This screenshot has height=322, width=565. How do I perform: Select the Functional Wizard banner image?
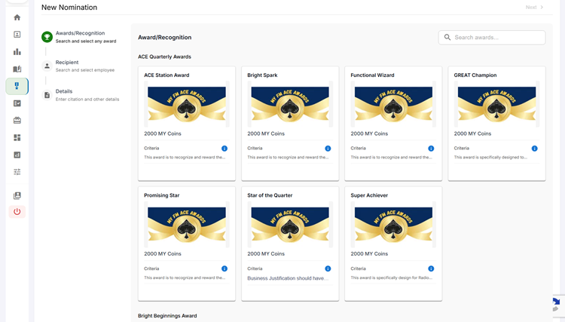393,104
